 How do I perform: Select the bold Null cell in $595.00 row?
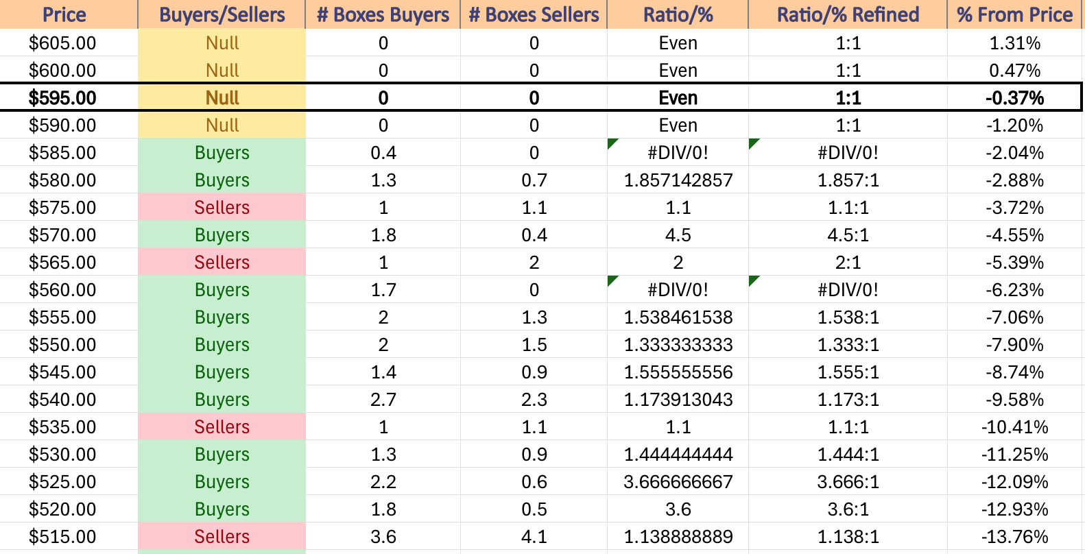pyautogui.click(x=222, y=97)
